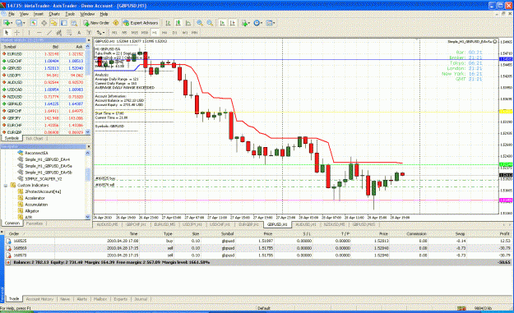Image resolution: width=514 pixels, height=313 pixels.
Task: Open the Profiles toolbar icon
Action: coord(20,23)
